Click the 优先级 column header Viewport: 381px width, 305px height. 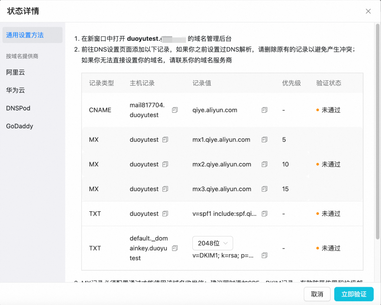coord(291,83)
